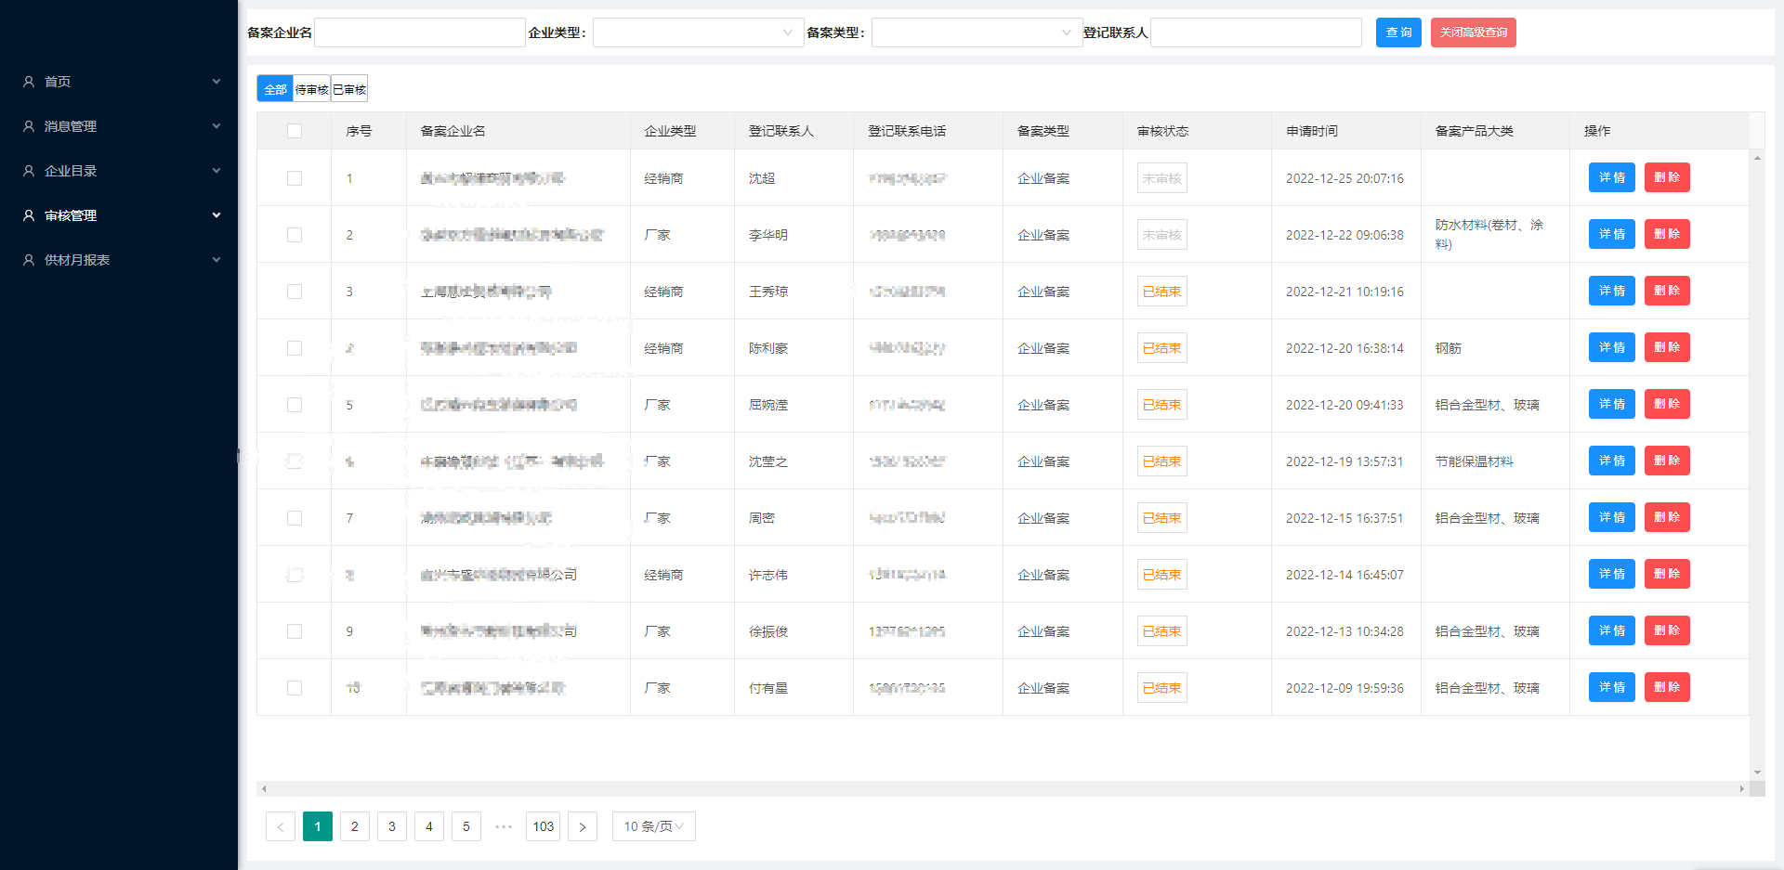Go to page 5

coord(466,826)
